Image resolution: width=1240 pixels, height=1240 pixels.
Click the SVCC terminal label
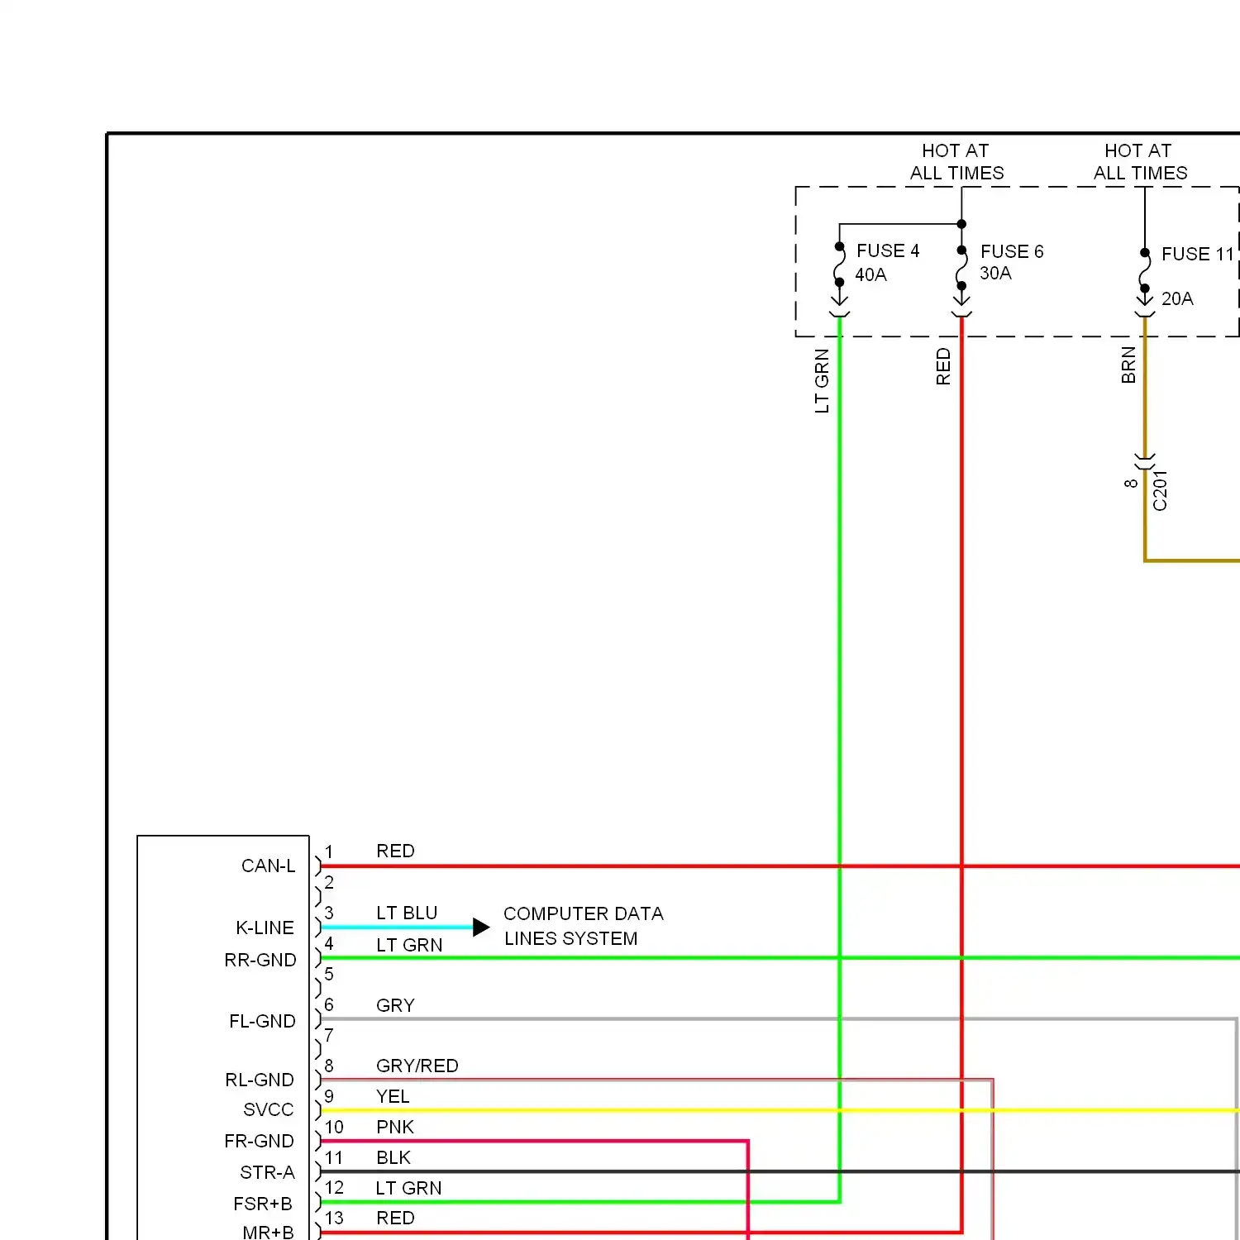(x=269, y=1109)
